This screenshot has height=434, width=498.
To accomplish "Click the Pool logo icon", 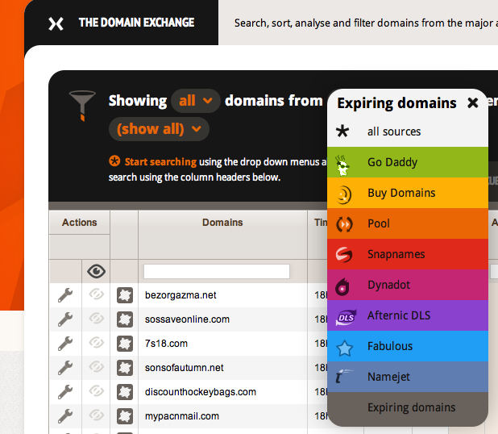I will 344,224.
